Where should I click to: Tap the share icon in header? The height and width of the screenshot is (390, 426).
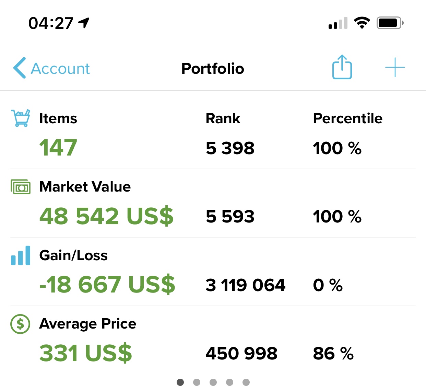click(342, 67)
